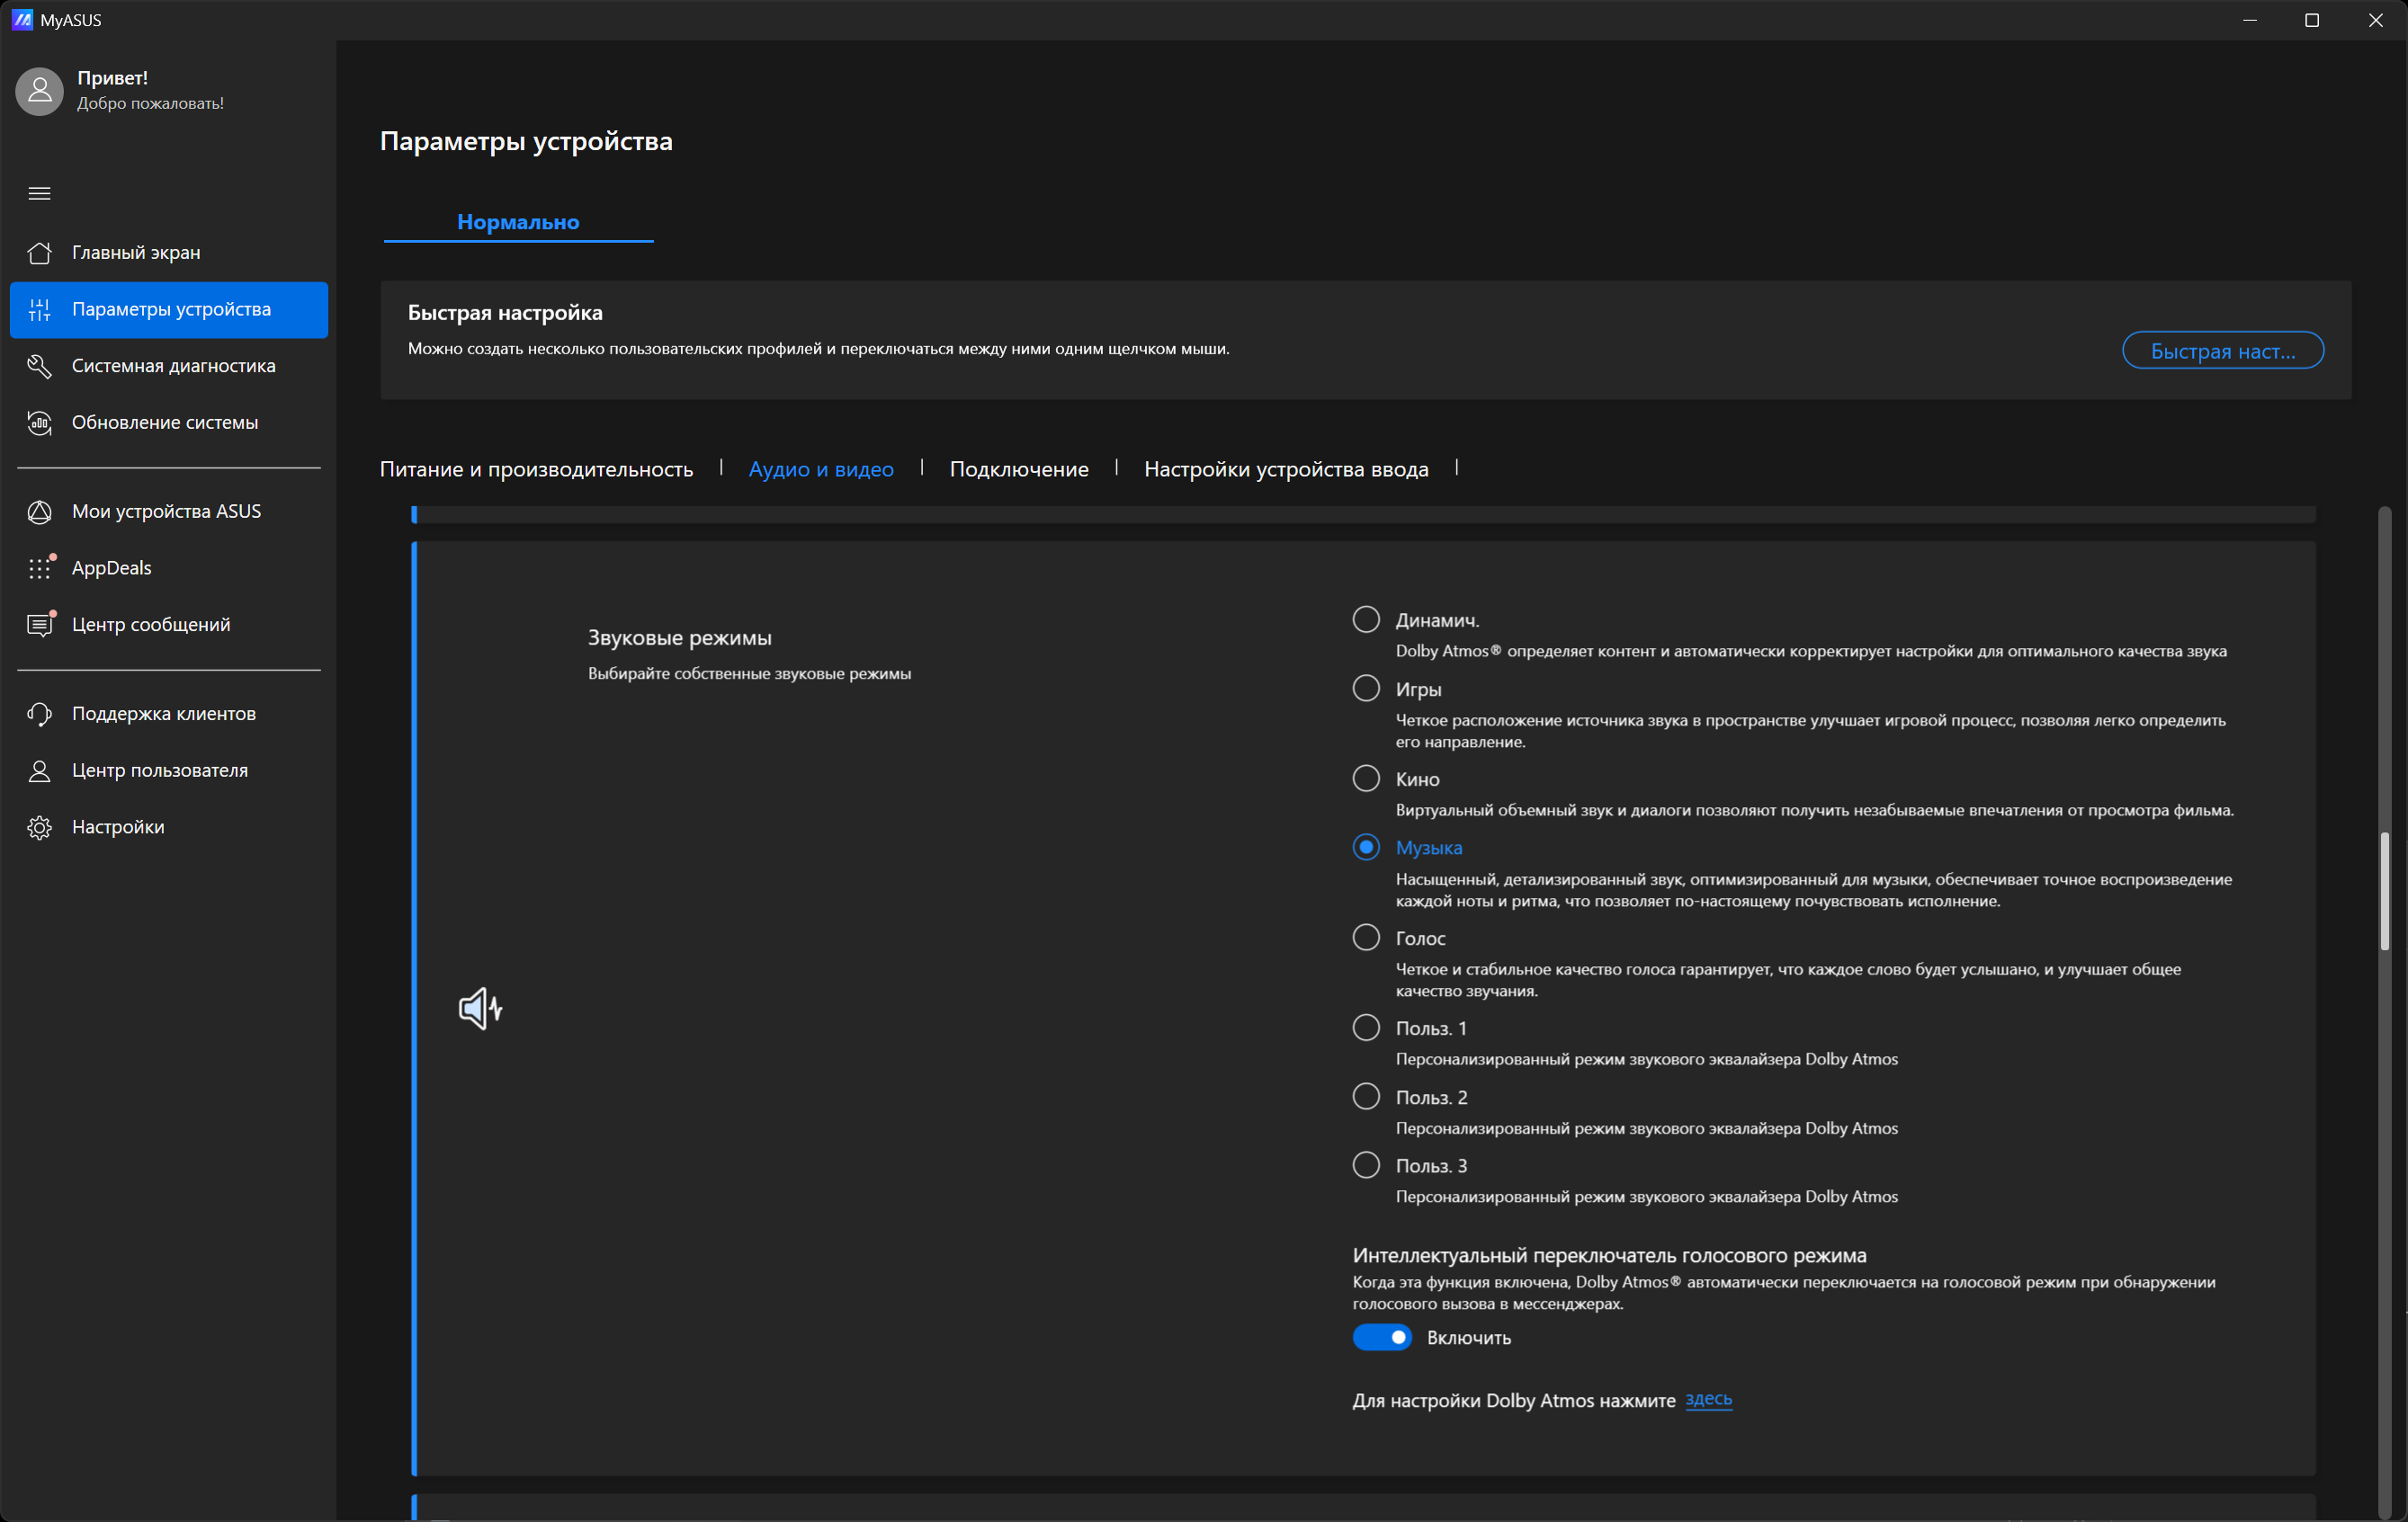The image size is (2408, 1522).
Task: Select the Динамич. sound mode
Action: 1366,619
